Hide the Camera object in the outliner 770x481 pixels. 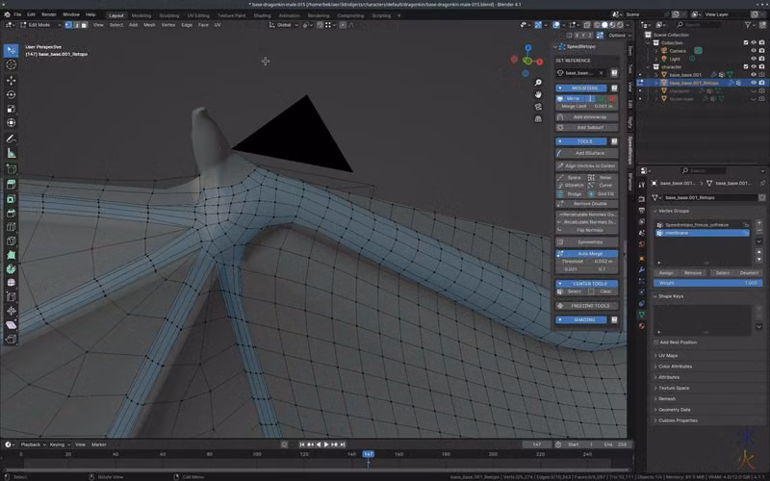(x=754, y=51)
